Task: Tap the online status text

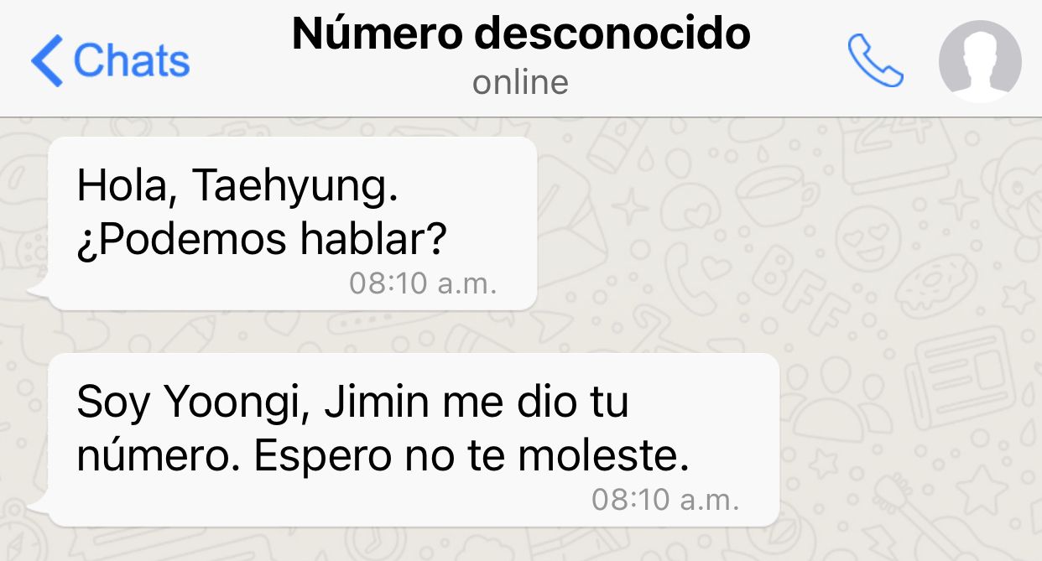Action: (x=520, y=82)
